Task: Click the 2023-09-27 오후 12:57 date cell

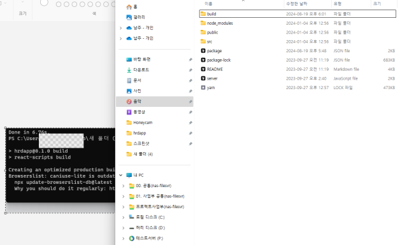Action: [x=308, y=88]
